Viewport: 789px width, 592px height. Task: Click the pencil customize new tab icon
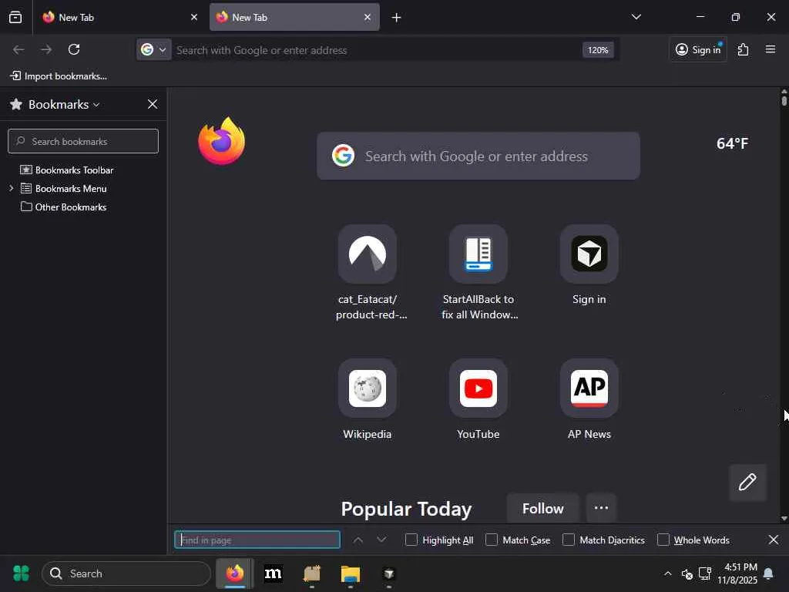click(x=747, y=483)
